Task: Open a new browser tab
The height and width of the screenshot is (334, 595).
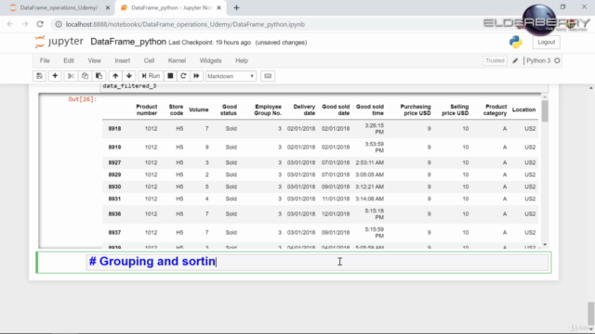Action: pos(236,7)
